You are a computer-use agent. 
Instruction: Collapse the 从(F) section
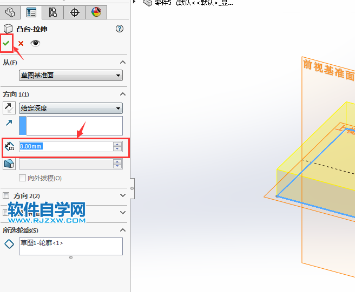pyautogui.click(x=123, y=62)
